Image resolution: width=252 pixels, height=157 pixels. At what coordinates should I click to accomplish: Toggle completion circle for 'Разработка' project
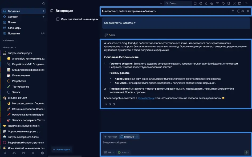pyautogui.click(x=9, y=81)
